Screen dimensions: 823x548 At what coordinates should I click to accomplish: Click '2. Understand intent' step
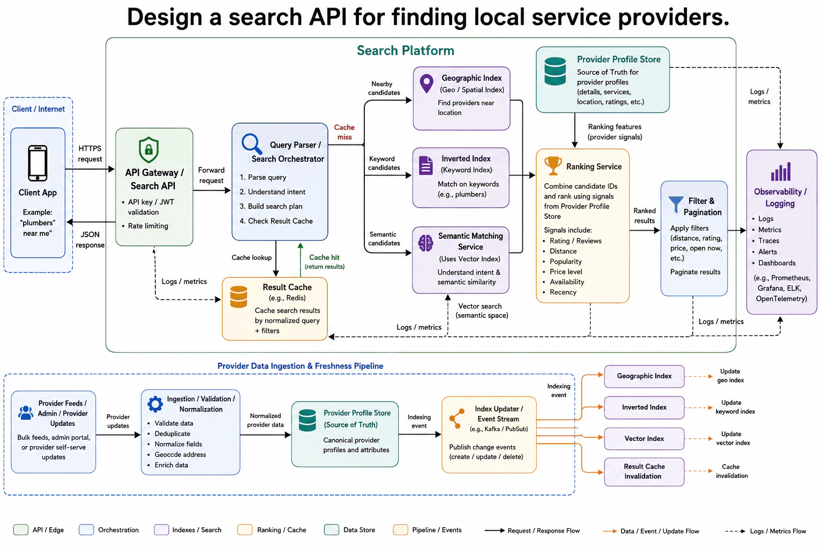point(272,192)
